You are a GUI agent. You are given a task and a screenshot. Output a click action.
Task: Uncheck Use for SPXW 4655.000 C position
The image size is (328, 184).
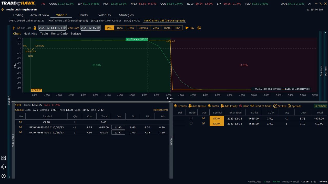[20, 127]
